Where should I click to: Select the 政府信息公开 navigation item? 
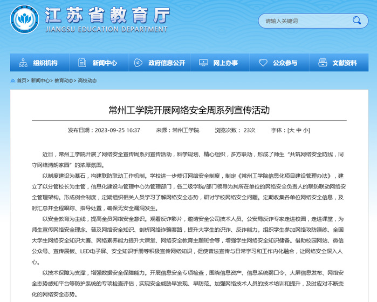click(x=167, y=63)
